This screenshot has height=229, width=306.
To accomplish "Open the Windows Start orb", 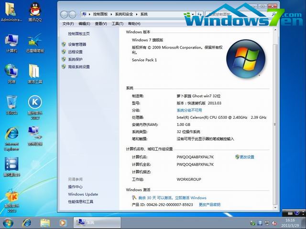I will coord(8,223).
